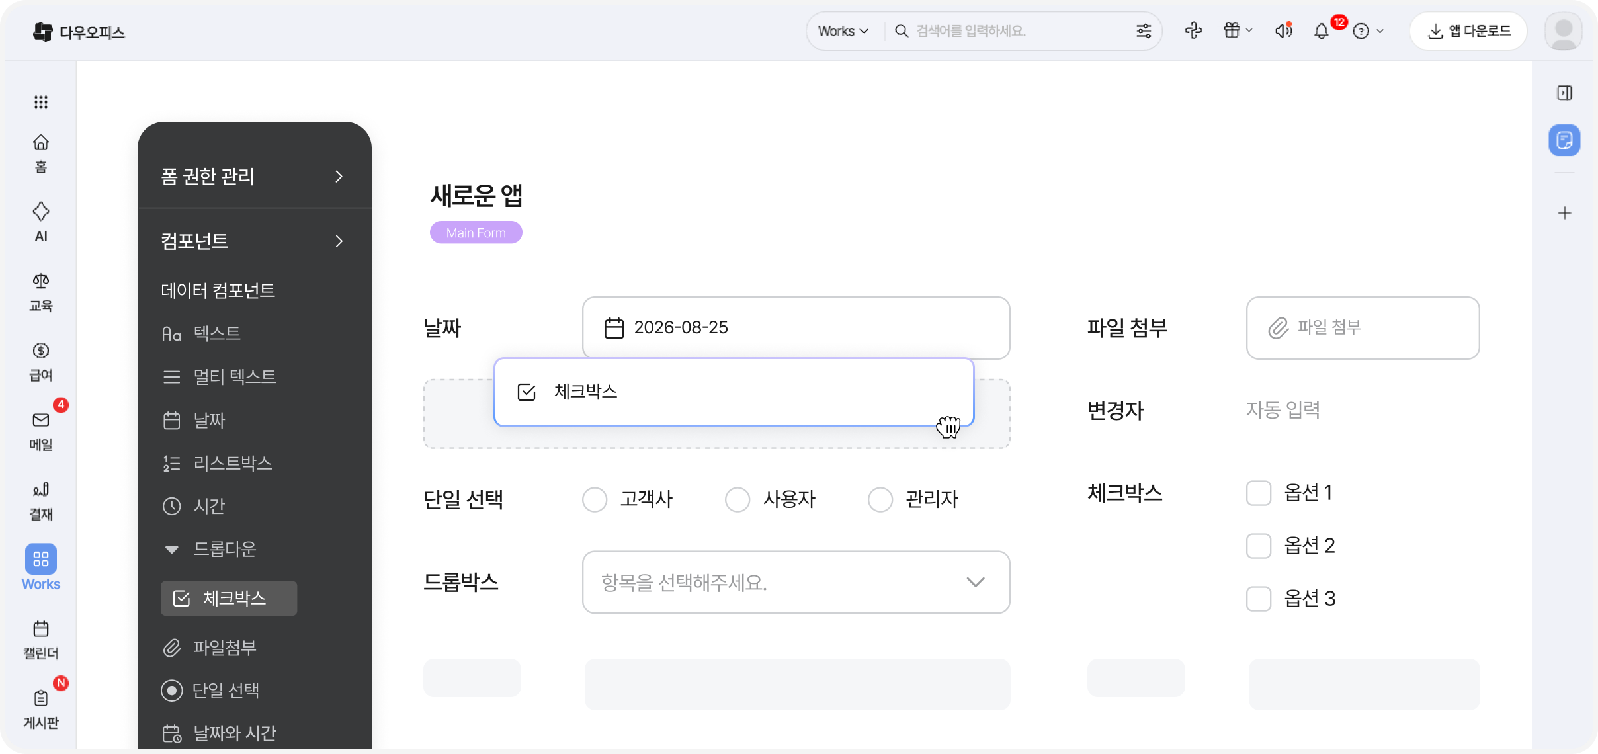Open the blue note widget icon
This screenshot has width=1598, height=754.
(1564, 140)
